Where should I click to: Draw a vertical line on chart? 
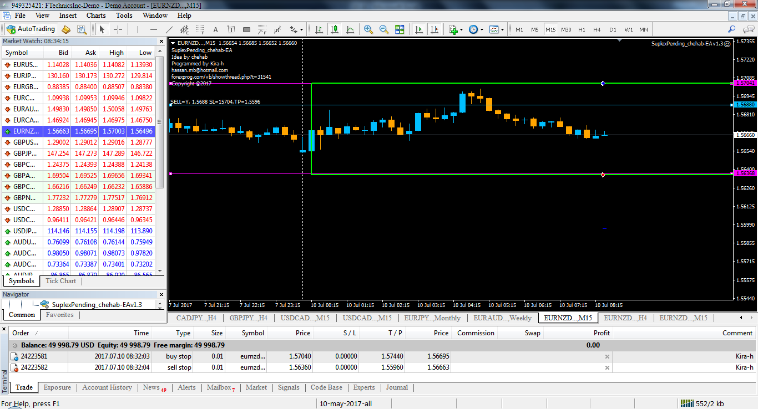(x=138, y=29)
